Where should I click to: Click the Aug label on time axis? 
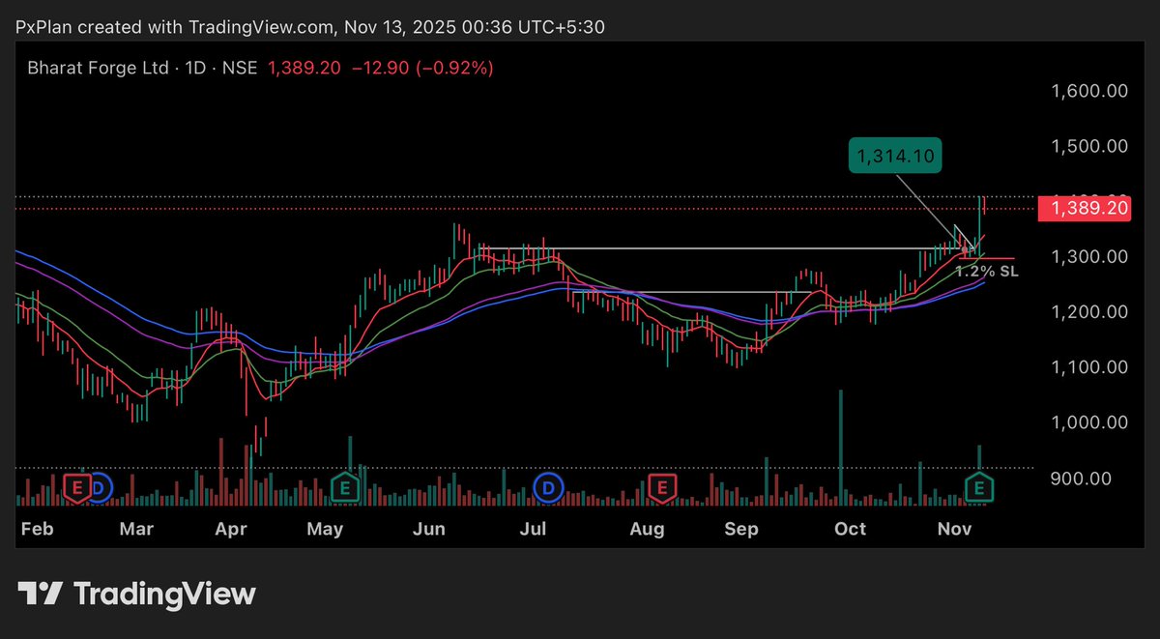pos(647,529)
